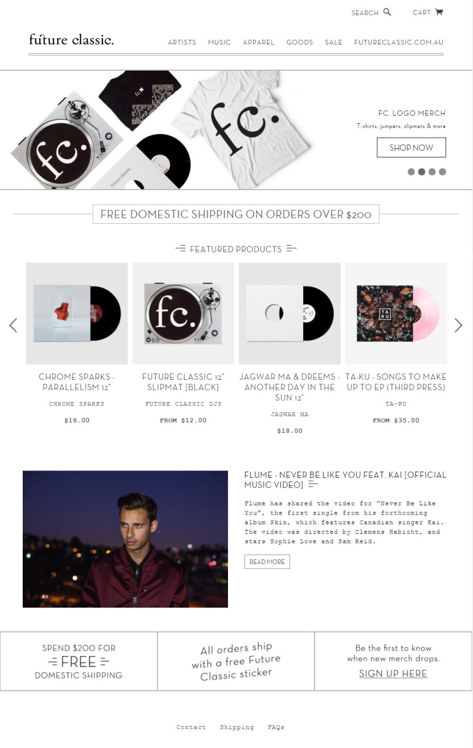Open the Music menu
Screen dimensions: 473x748
click(x=219, y=42)
